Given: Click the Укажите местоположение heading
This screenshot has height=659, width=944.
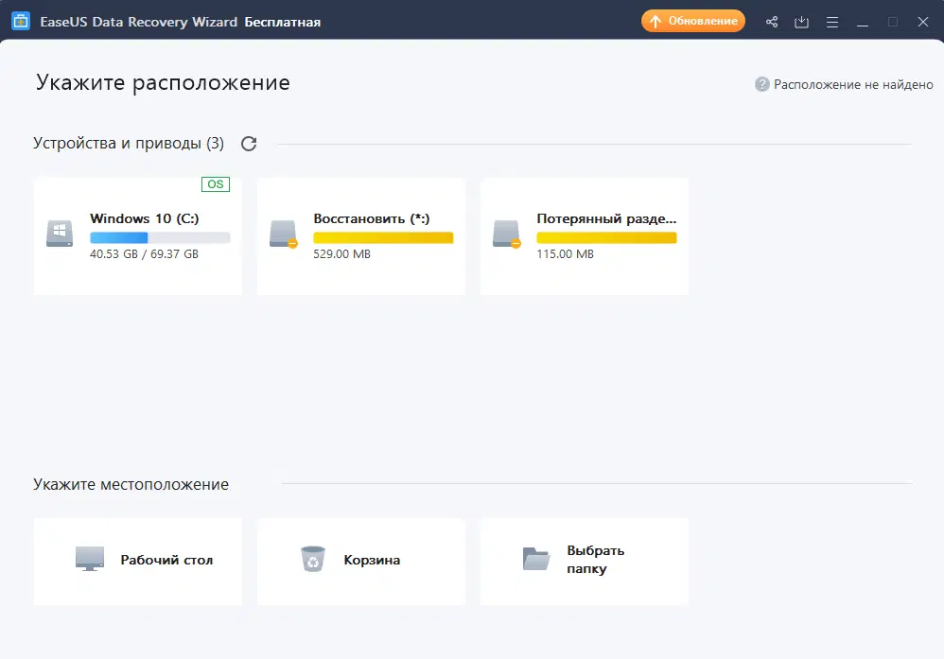Looking at the screenshot, I should [x=131, y=484].
